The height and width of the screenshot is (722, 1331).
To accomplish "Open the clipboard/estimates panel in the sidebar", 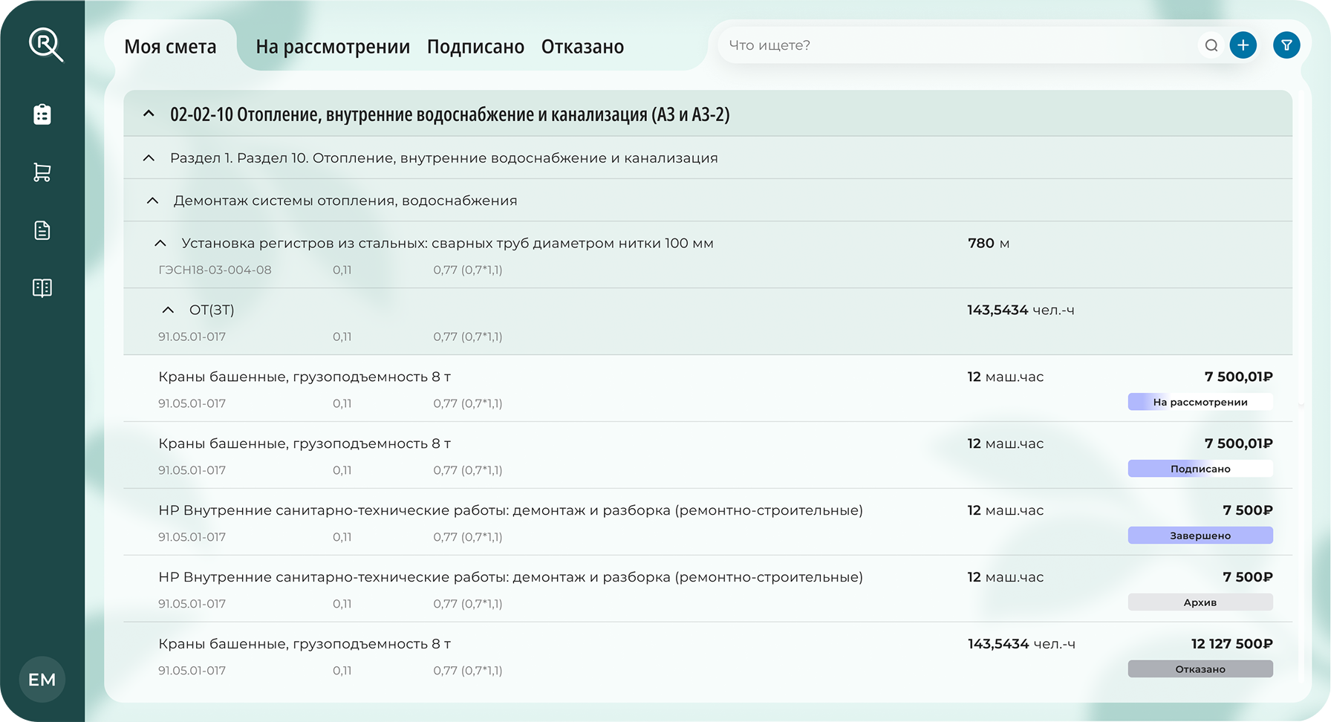I will coord(42,114).
